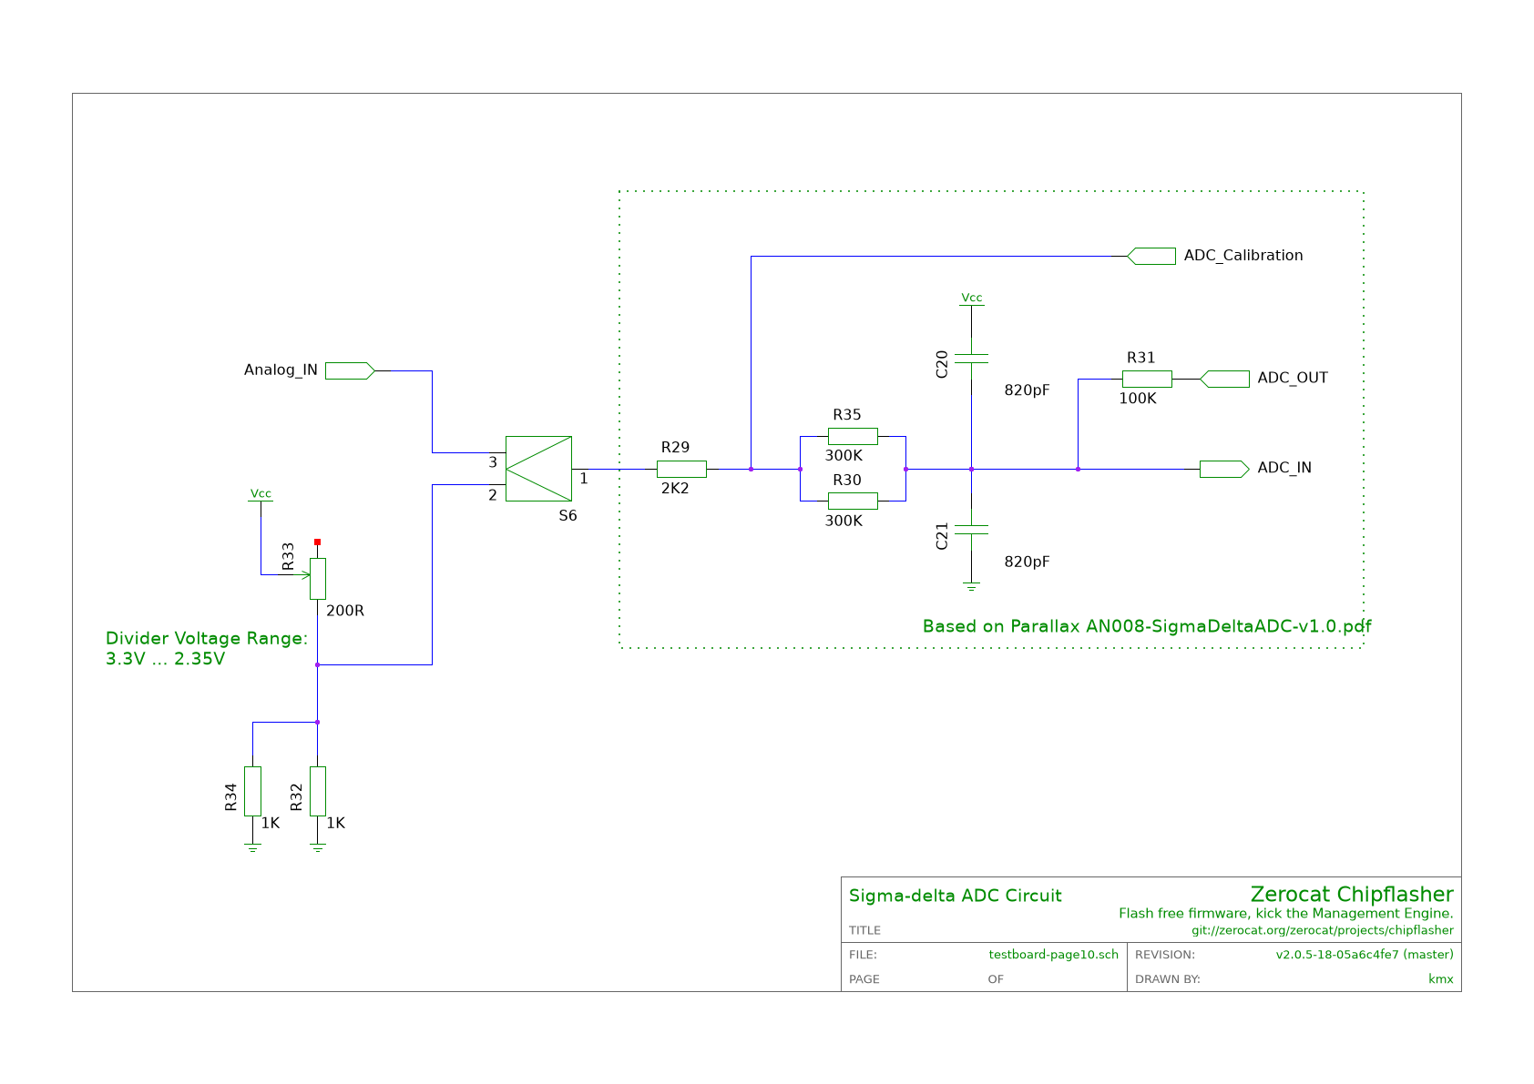Select resistor R29 symbol
The image size is (1534, 1084).
[681, 469]
